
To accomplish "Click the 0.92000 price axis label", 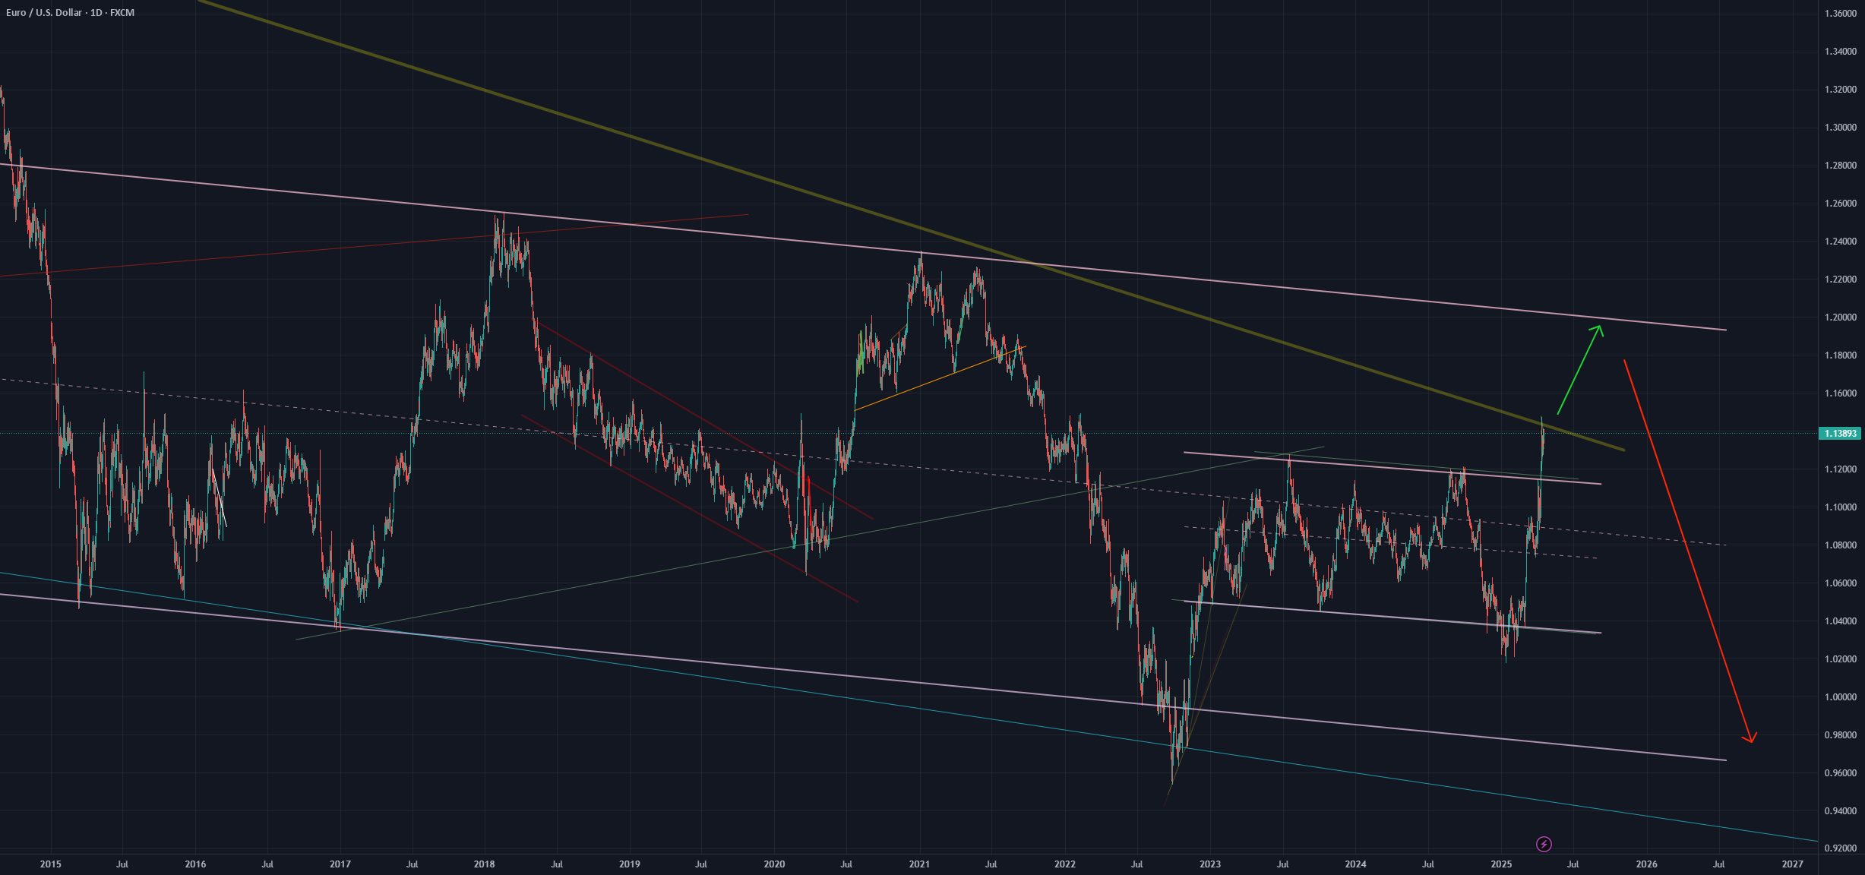I will coord(1840,848).
